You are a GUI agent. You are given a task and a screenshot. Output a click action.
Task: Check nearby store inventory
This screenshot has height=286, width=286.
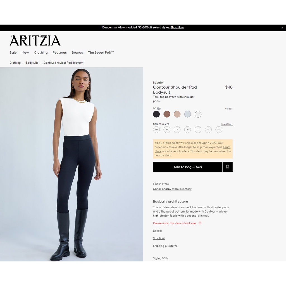coord(172,189)
